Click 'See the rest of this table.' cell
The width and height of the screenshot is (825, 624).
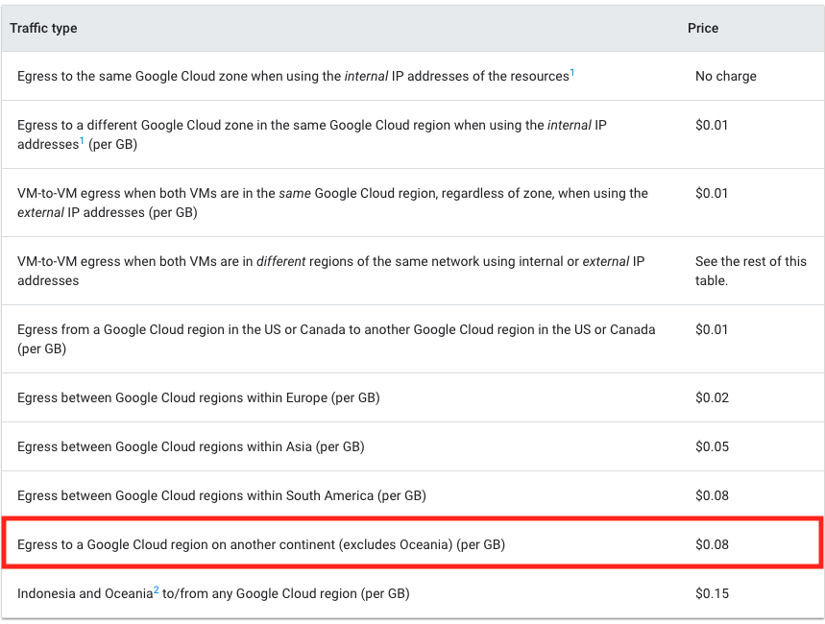751,271
